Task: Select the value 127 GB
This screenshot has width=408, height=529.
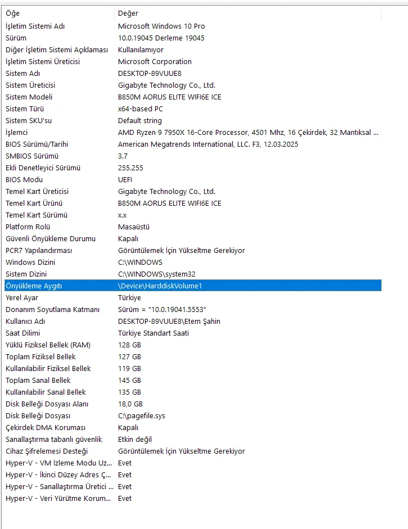Action: pyautogui.click(x=129, y=356)
